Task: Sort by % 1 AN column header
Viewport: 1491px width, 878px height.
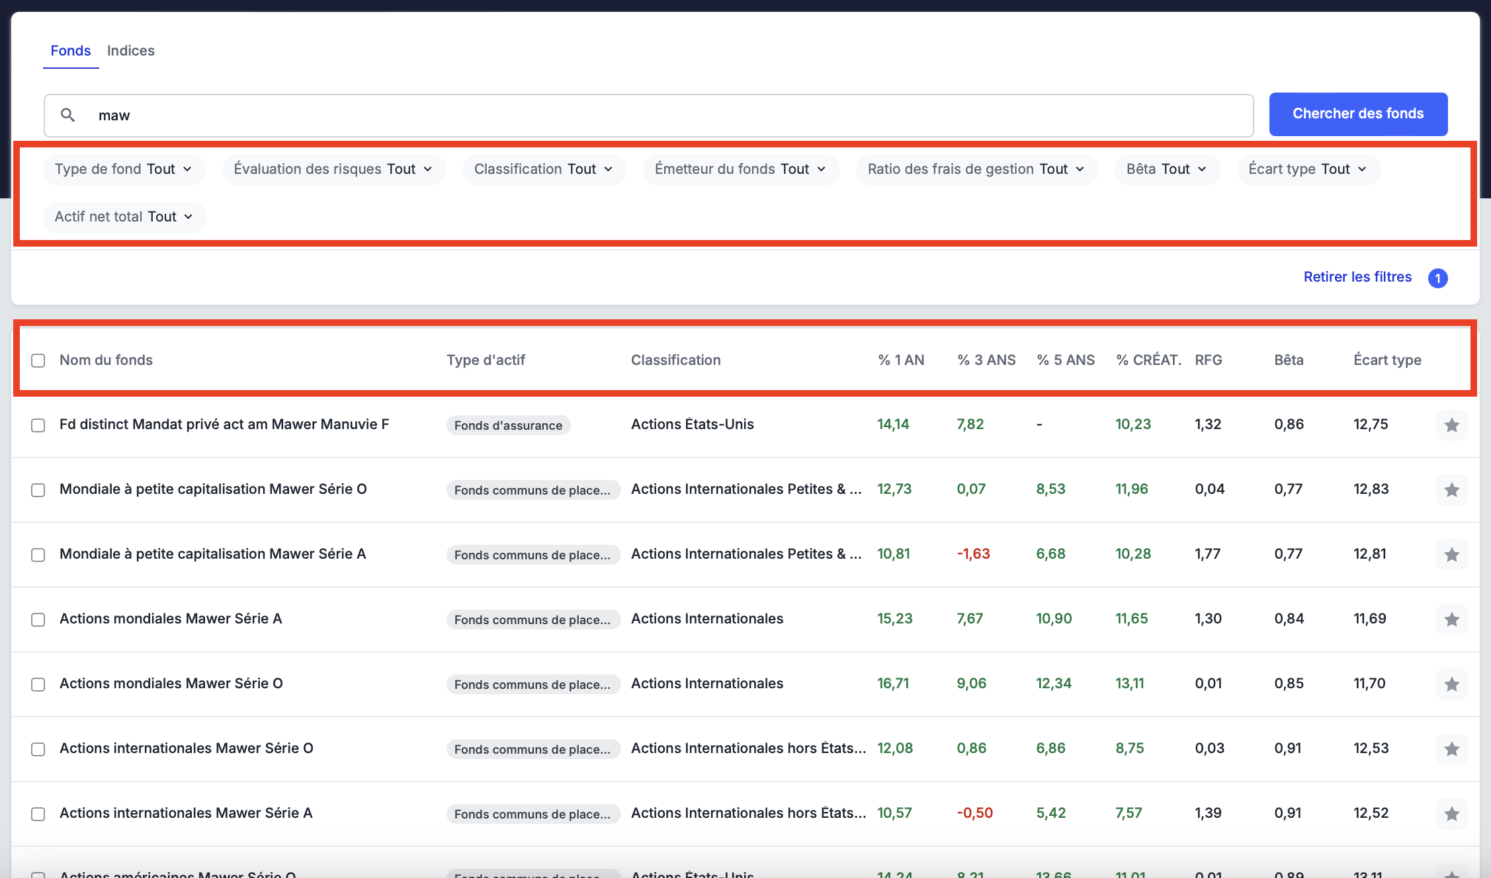Action: [901, 360]
